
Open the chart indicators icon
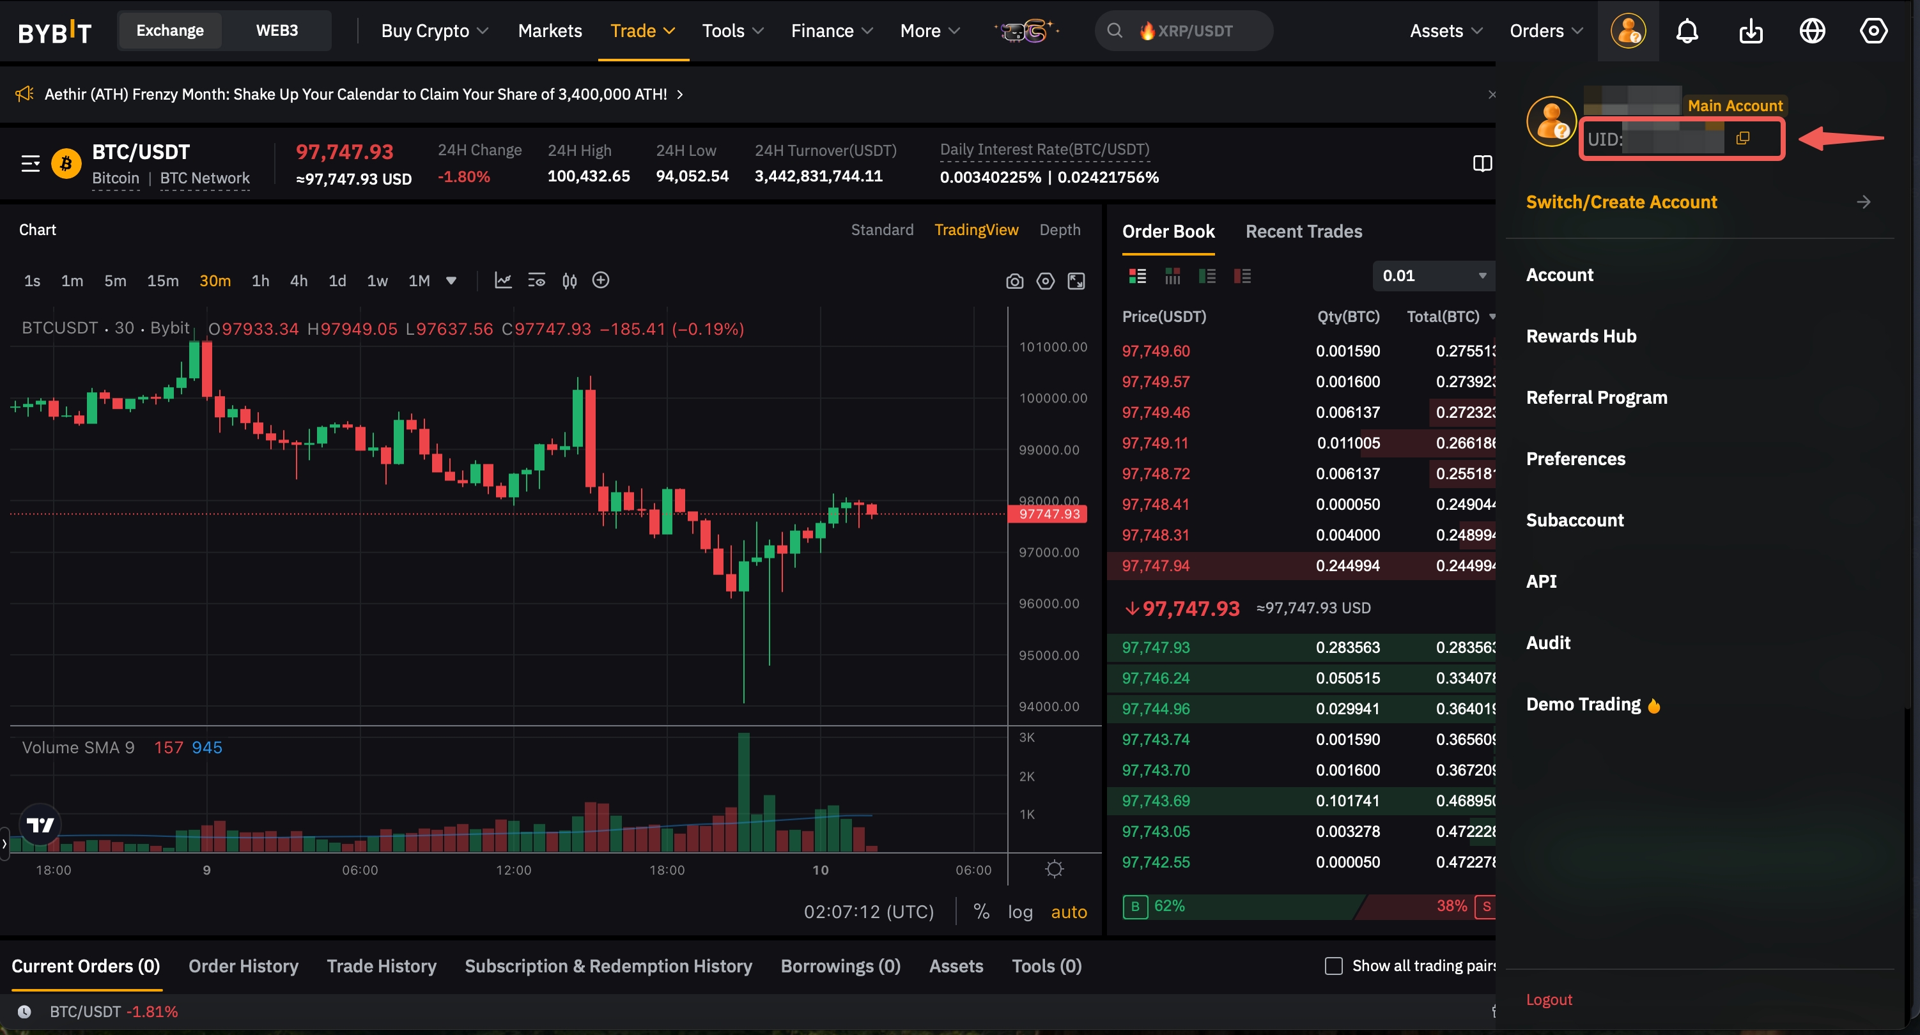point(503,280)
